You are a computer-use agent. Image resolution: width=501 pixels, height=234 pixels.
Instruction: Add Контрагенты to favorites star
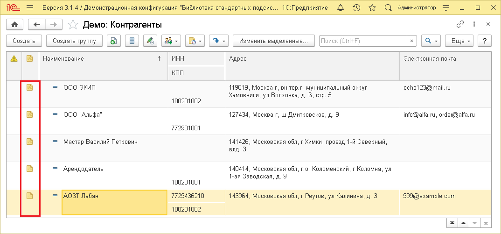pos(73,25)
